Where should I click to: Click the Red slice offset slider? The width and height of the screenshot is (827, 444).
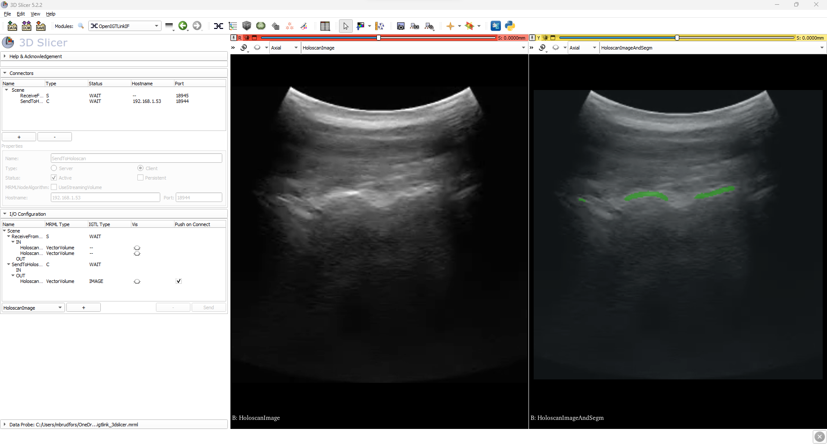[x=378, y=38]
